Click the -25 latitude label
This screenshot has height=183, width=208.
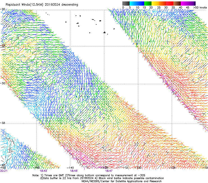point(3,46)
